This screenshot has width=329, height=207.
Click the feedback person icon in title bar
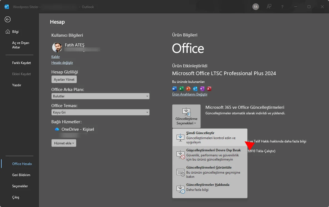pyautogui.click(x=269, y=7)
